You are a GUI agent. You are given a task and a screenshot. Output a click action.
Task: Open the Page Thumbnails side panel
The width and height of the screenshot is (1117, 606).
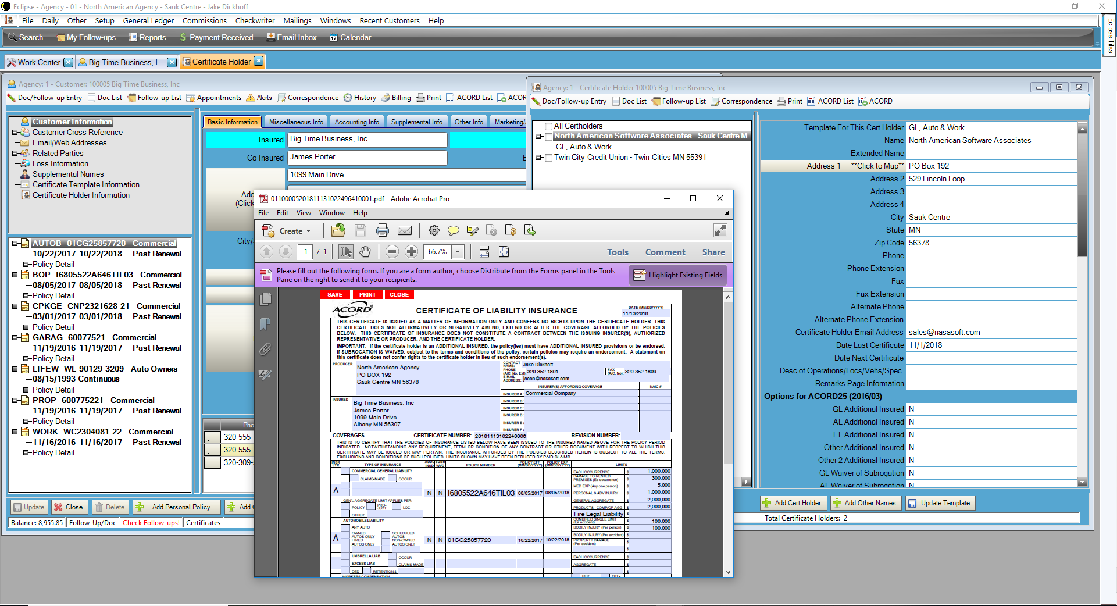pos(265,299)
